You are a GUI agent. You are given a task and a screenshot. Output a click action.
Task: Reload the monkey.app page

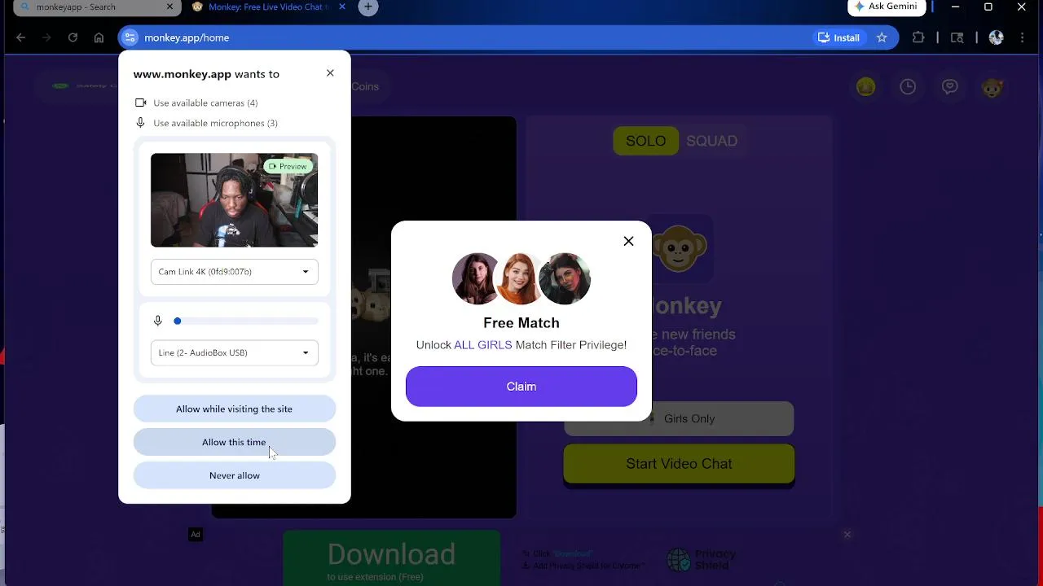73,37
